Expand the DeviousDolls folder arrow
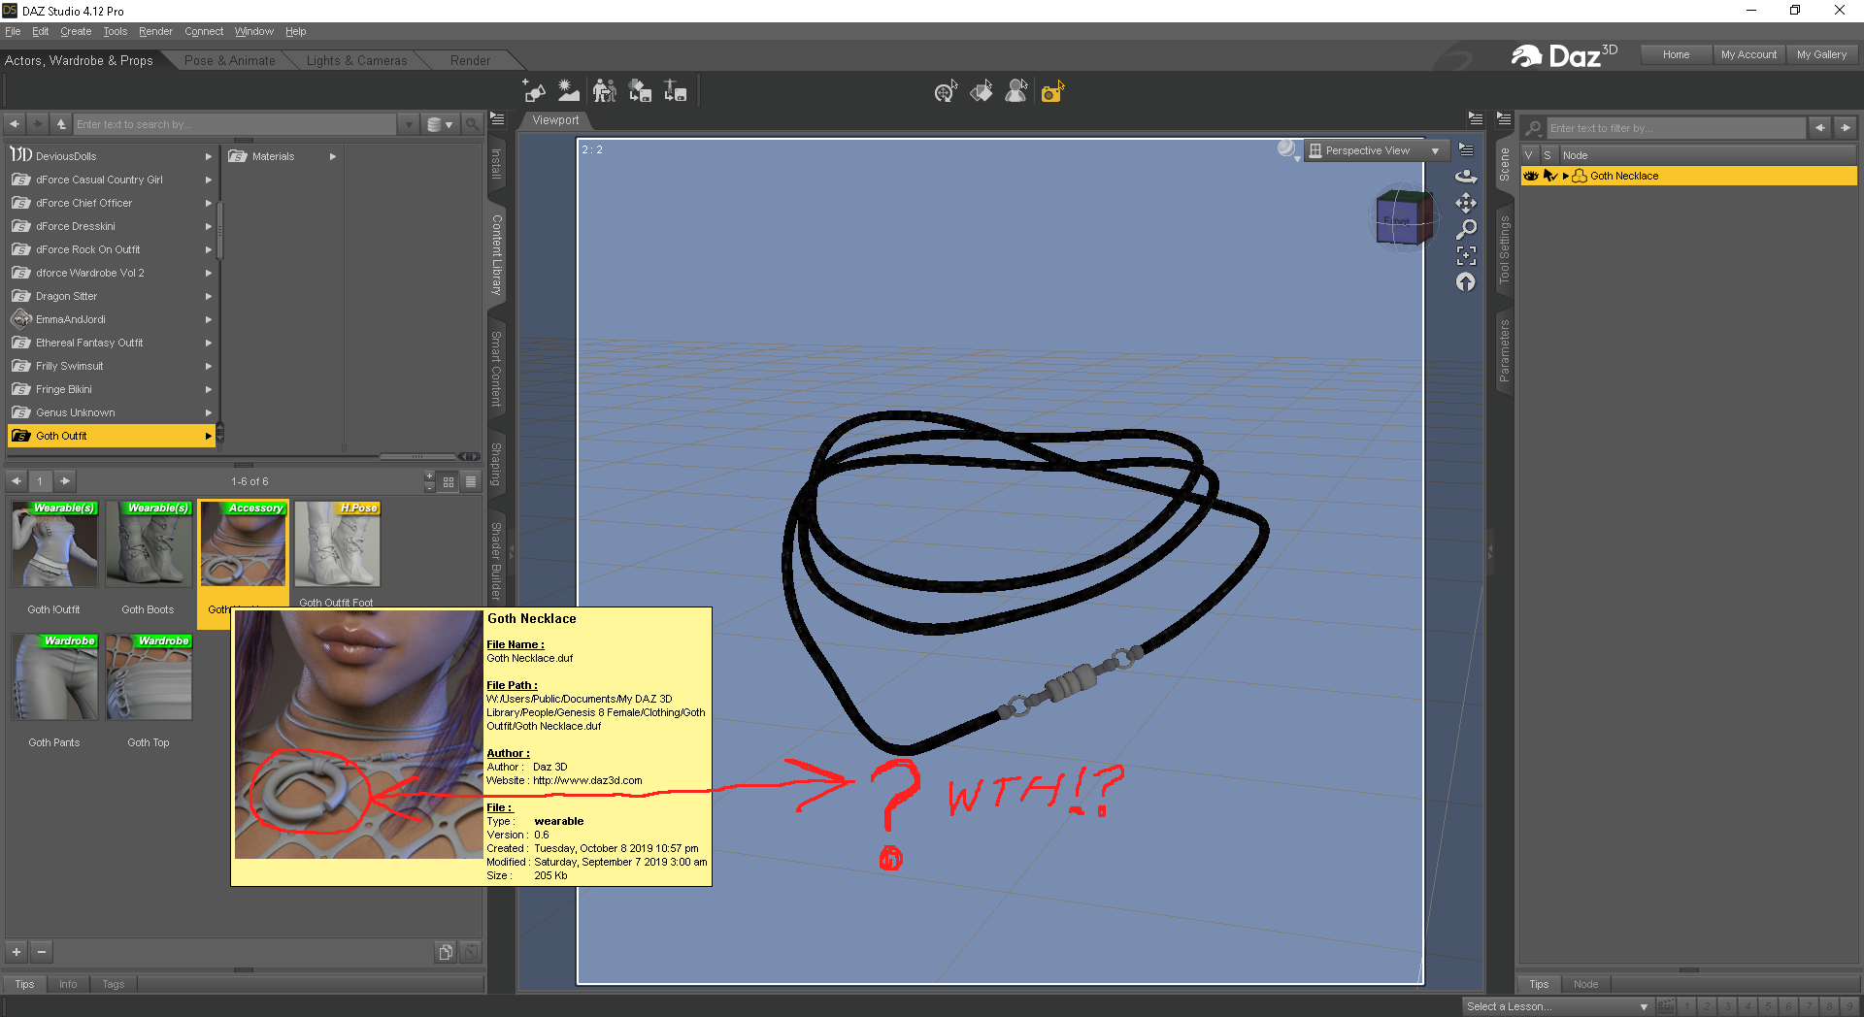The width and height of the screenshot is (1864, 1017). point(208,156)
